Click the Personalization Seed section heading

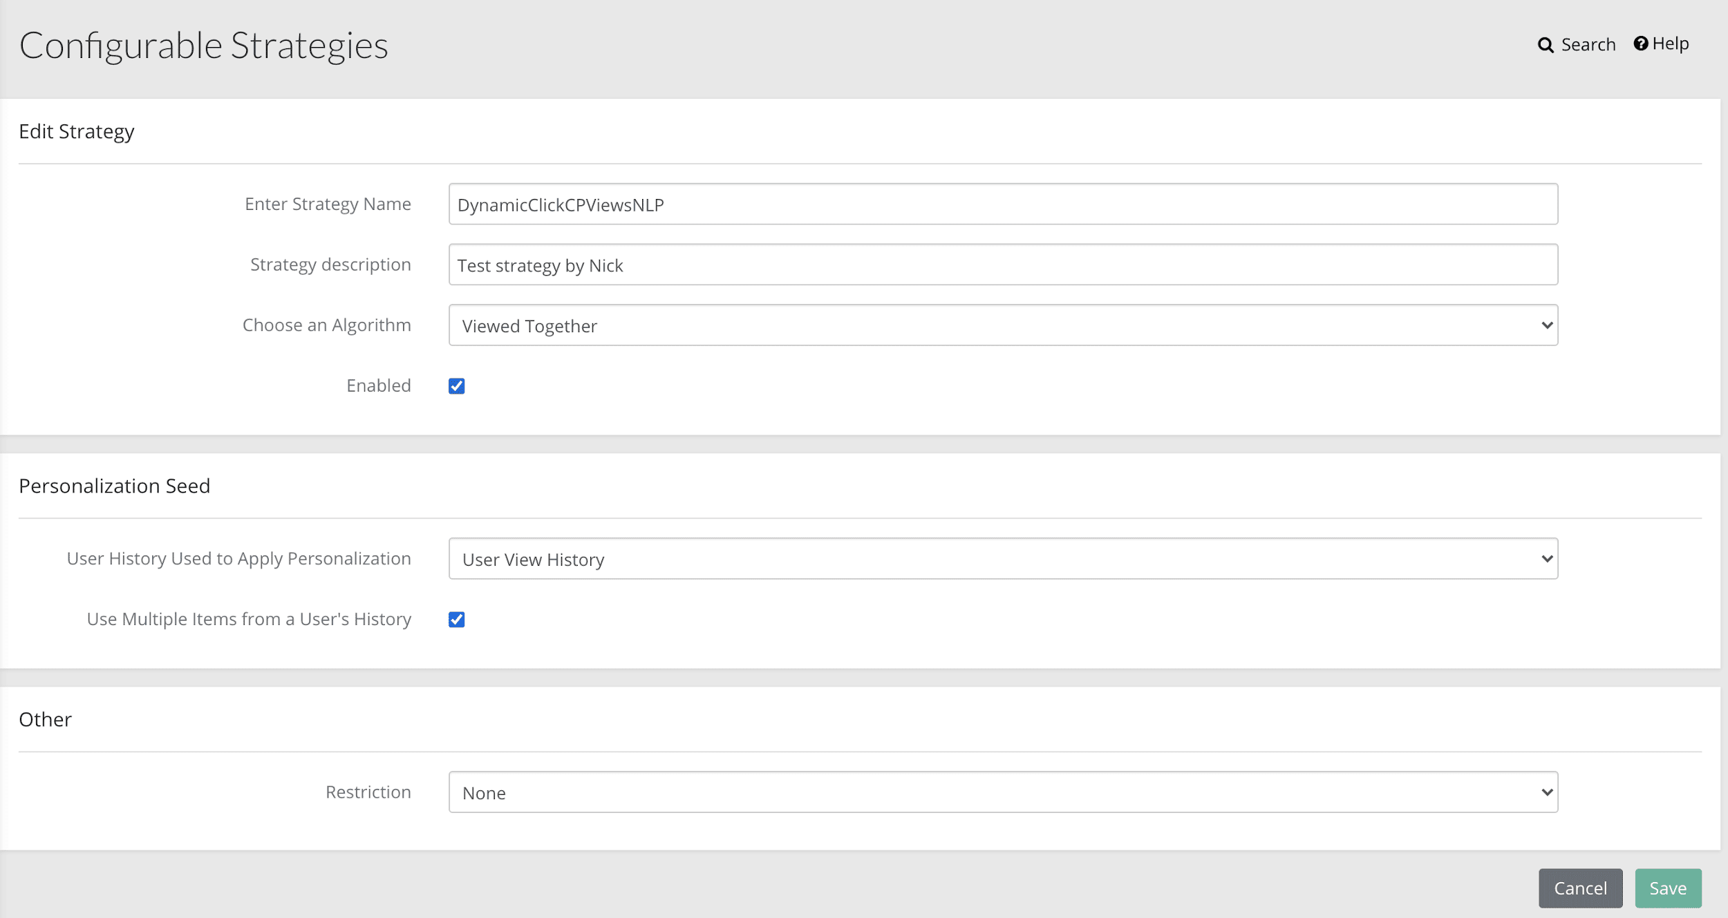115,486
